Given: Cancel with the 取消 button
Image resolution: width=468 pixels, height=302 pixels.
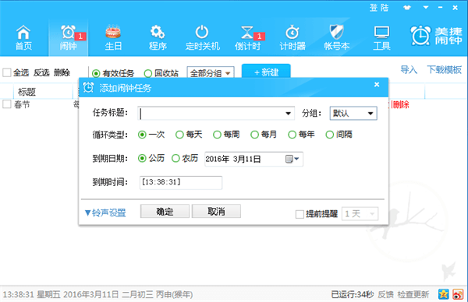Looking at the screenshot, I should (216, 211).
